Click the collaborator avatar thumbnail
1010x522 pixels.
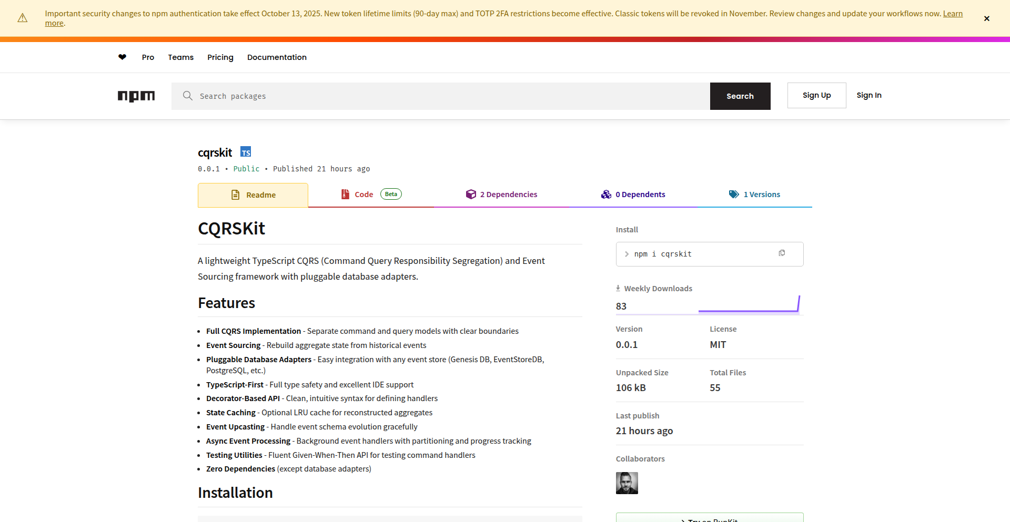[x=627, y=483]
